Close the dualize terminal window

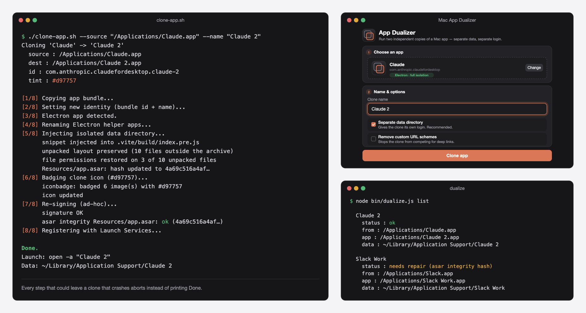pyautogui.click(x=349, y=188)
